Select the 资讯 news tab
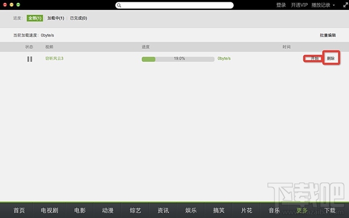 163,210
